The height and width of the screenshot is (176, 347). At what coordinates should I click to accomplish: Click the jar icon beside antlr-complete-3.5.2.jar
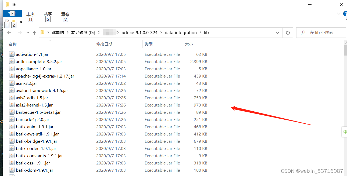point(12,61)
